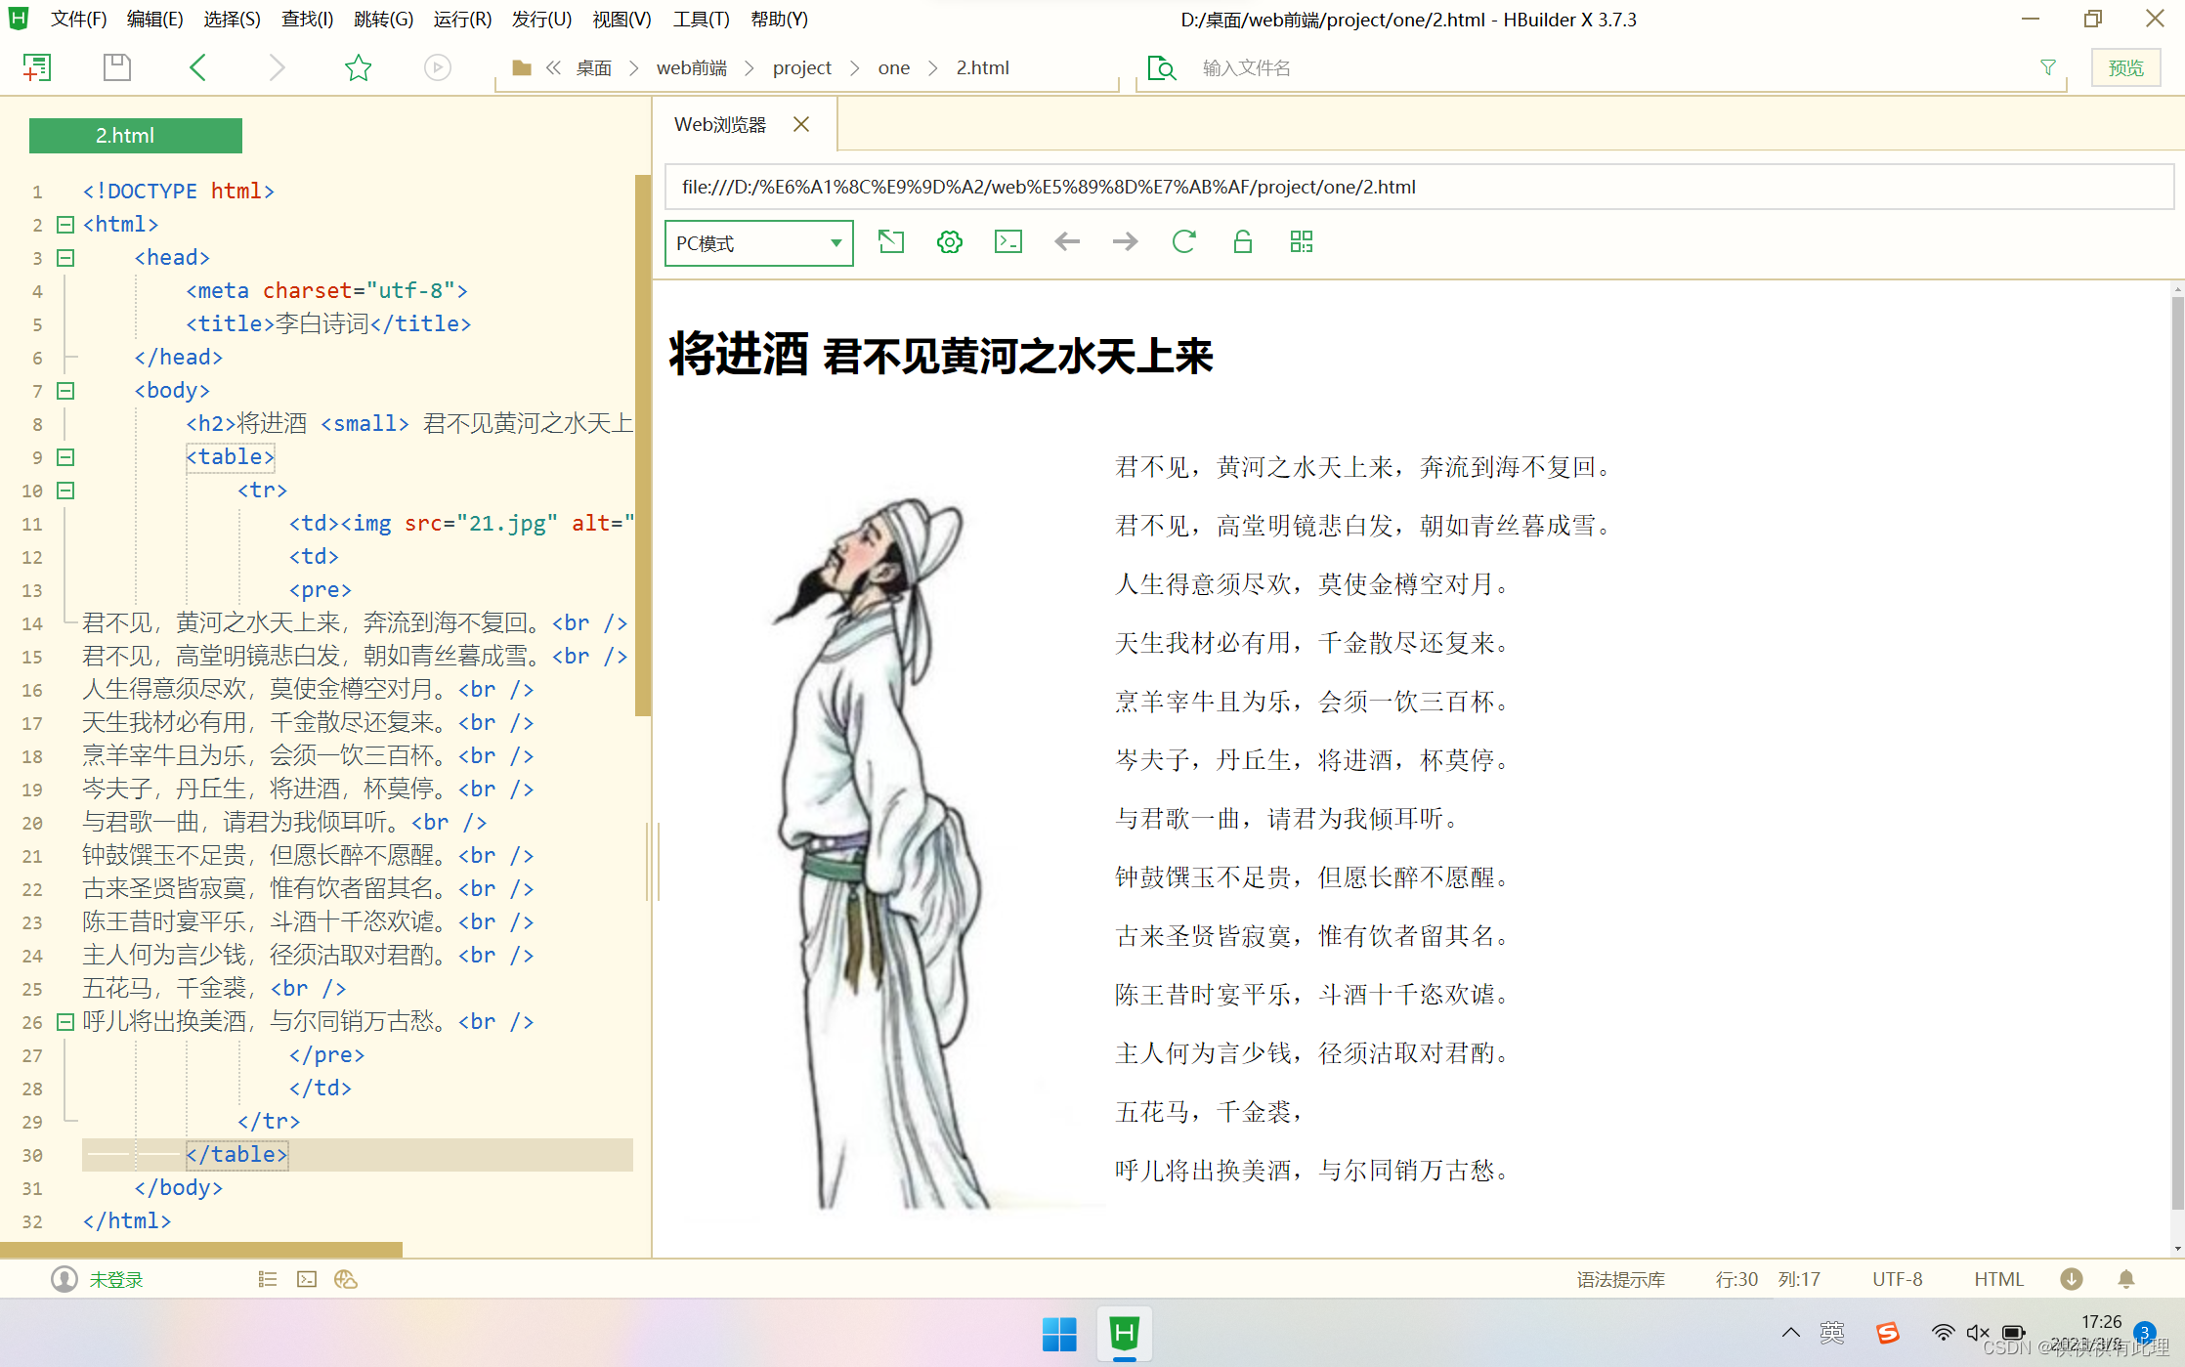Open 视图(V) menu
Viewport: 2185px width, 1367px height.
tap(621, 19)
